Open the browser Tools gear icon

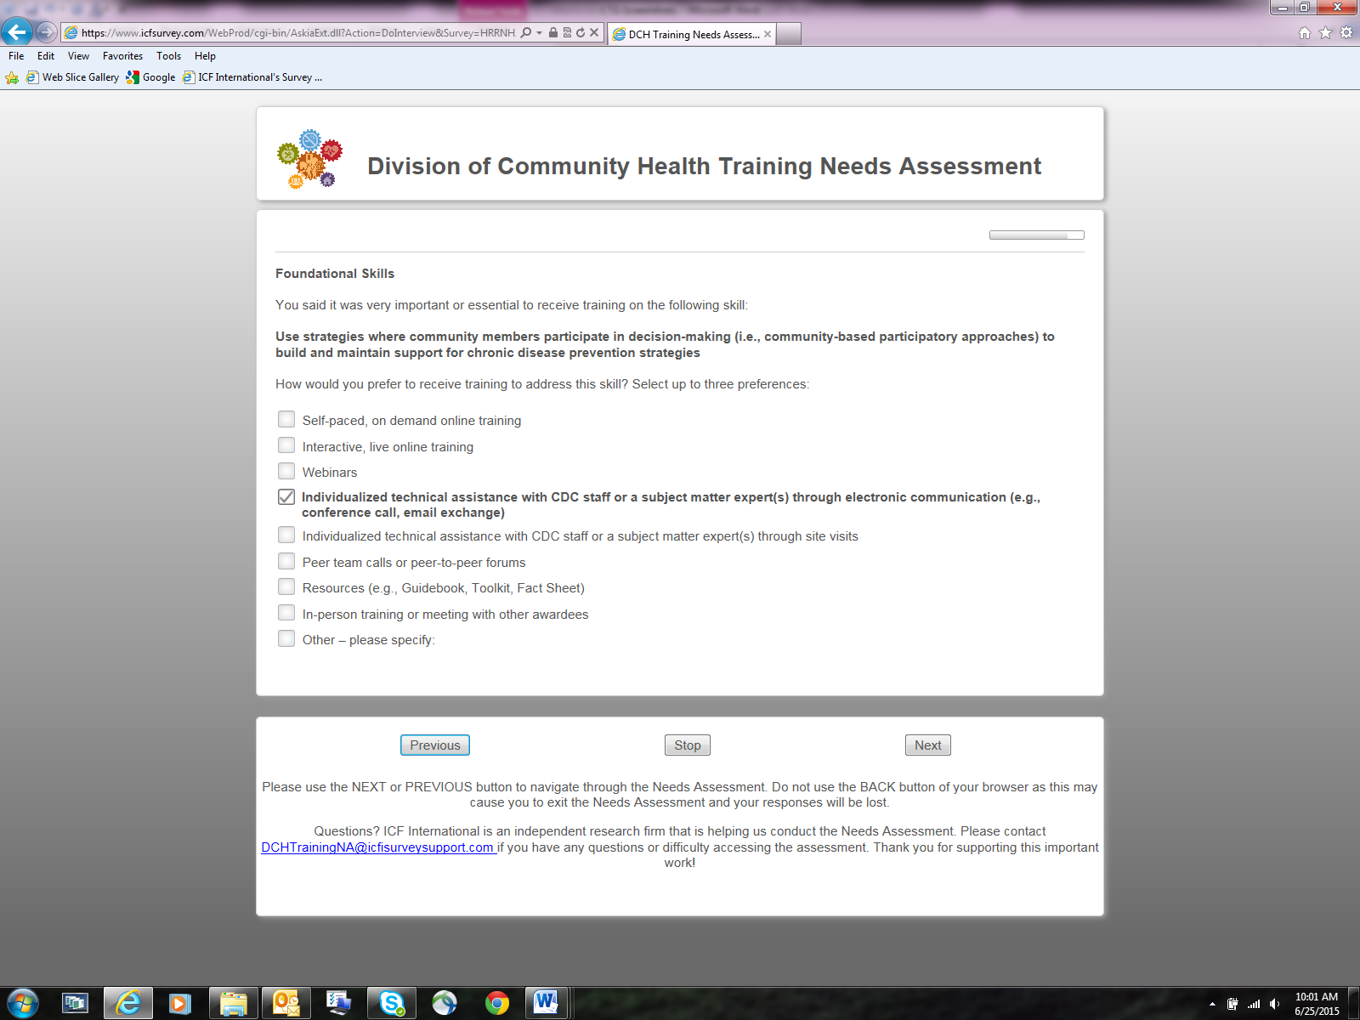pyautogui.click(x=1346, y=33)
